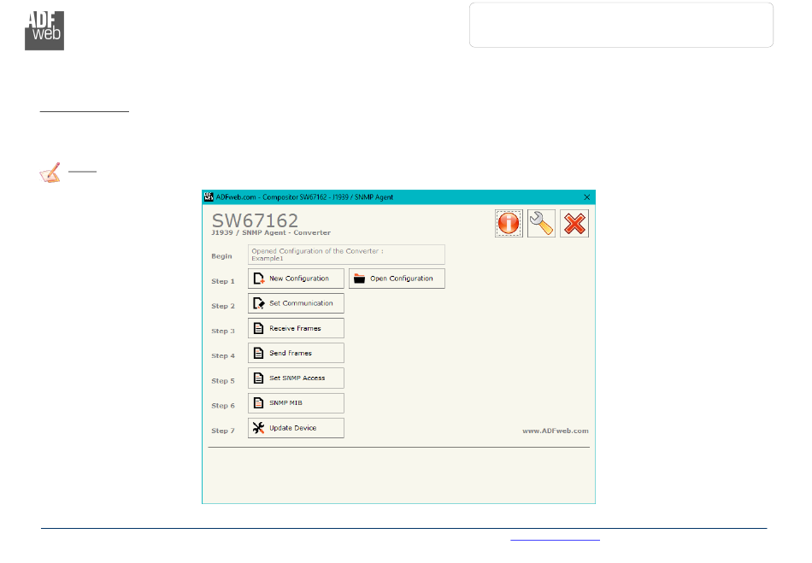
Task: Open the Set SNMP Access step
Action: coord(296,378)
